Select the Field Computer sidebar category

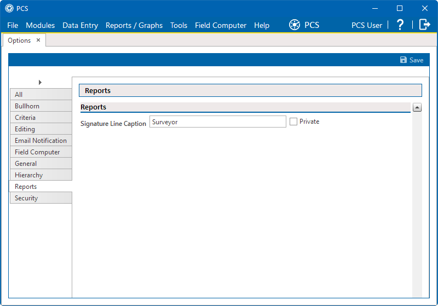[41, 152]
